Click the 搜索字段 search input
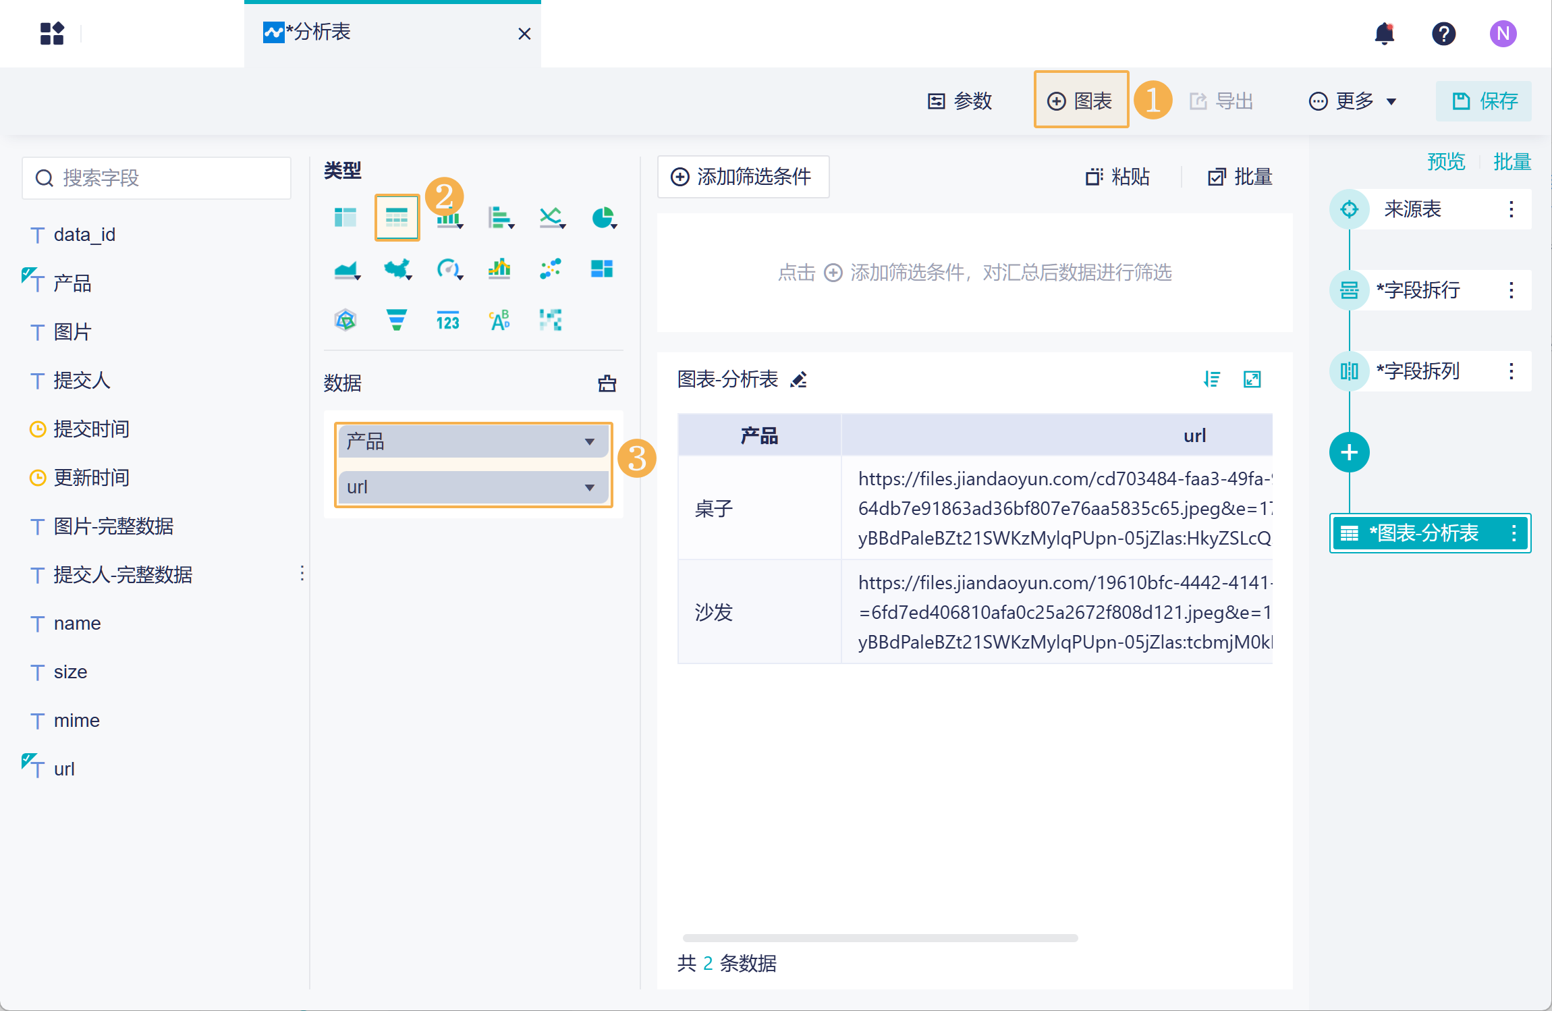The image size is (1552, 1011). [157, 178]
